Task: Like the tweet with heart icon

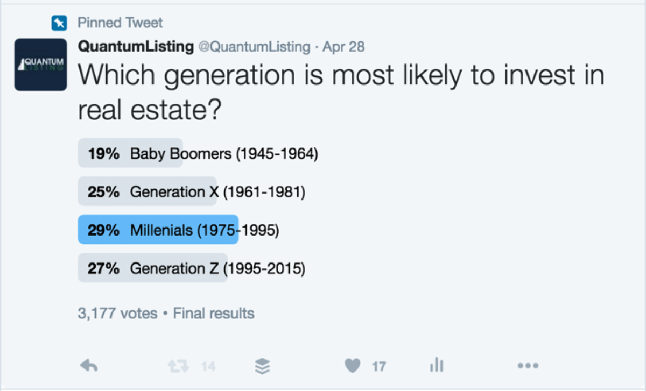Action: click(352, 366)
